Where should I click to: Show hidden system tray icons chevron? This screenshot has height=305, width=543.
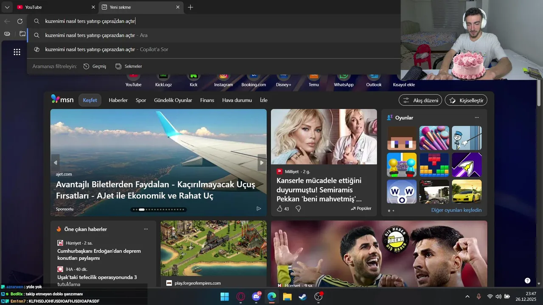tap(467, 297)
